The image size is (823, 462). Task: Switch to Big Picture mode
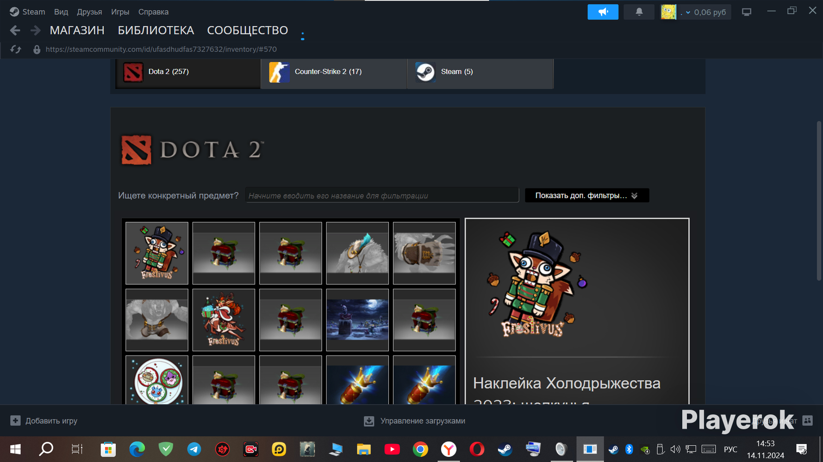pyautogui.click(x=746, y=12)
